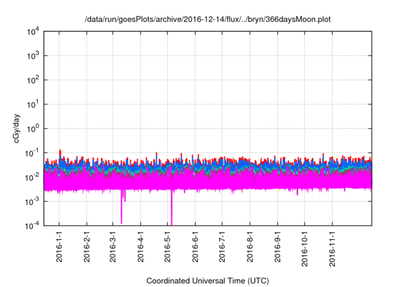Image resolution: width=410 pixels, height=287 pixels.
Task: Select the 2016-2-1 date tick label
Action: (87, 248)
